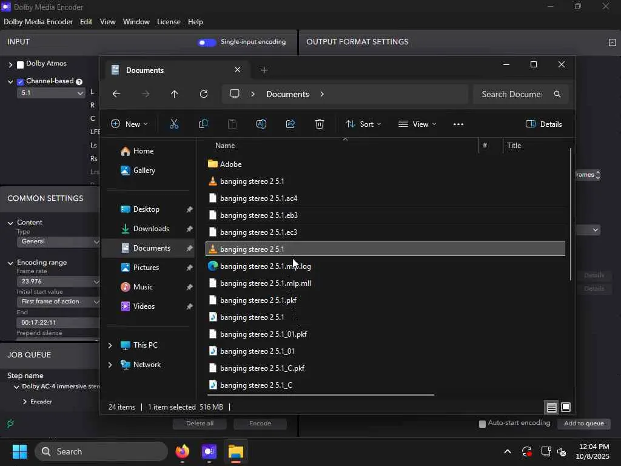Open the Dolby Media Encoder menu
This screenshot has width=621, height=466.
(38, 22)
